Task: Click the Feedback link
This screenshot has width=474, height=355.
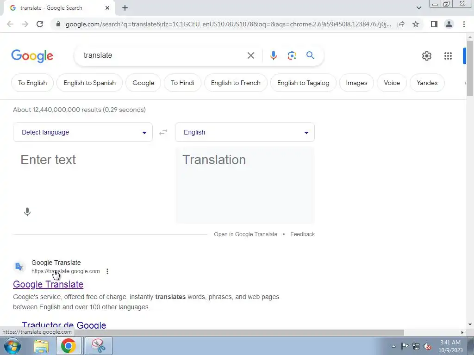Action: [303, 234]
